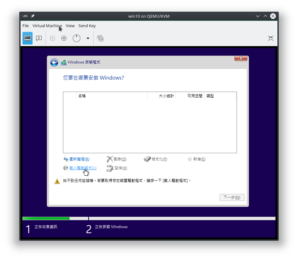Click the extend partition icon
The width and height of the screenshot is (298, 260).
[x=110, y=168]
